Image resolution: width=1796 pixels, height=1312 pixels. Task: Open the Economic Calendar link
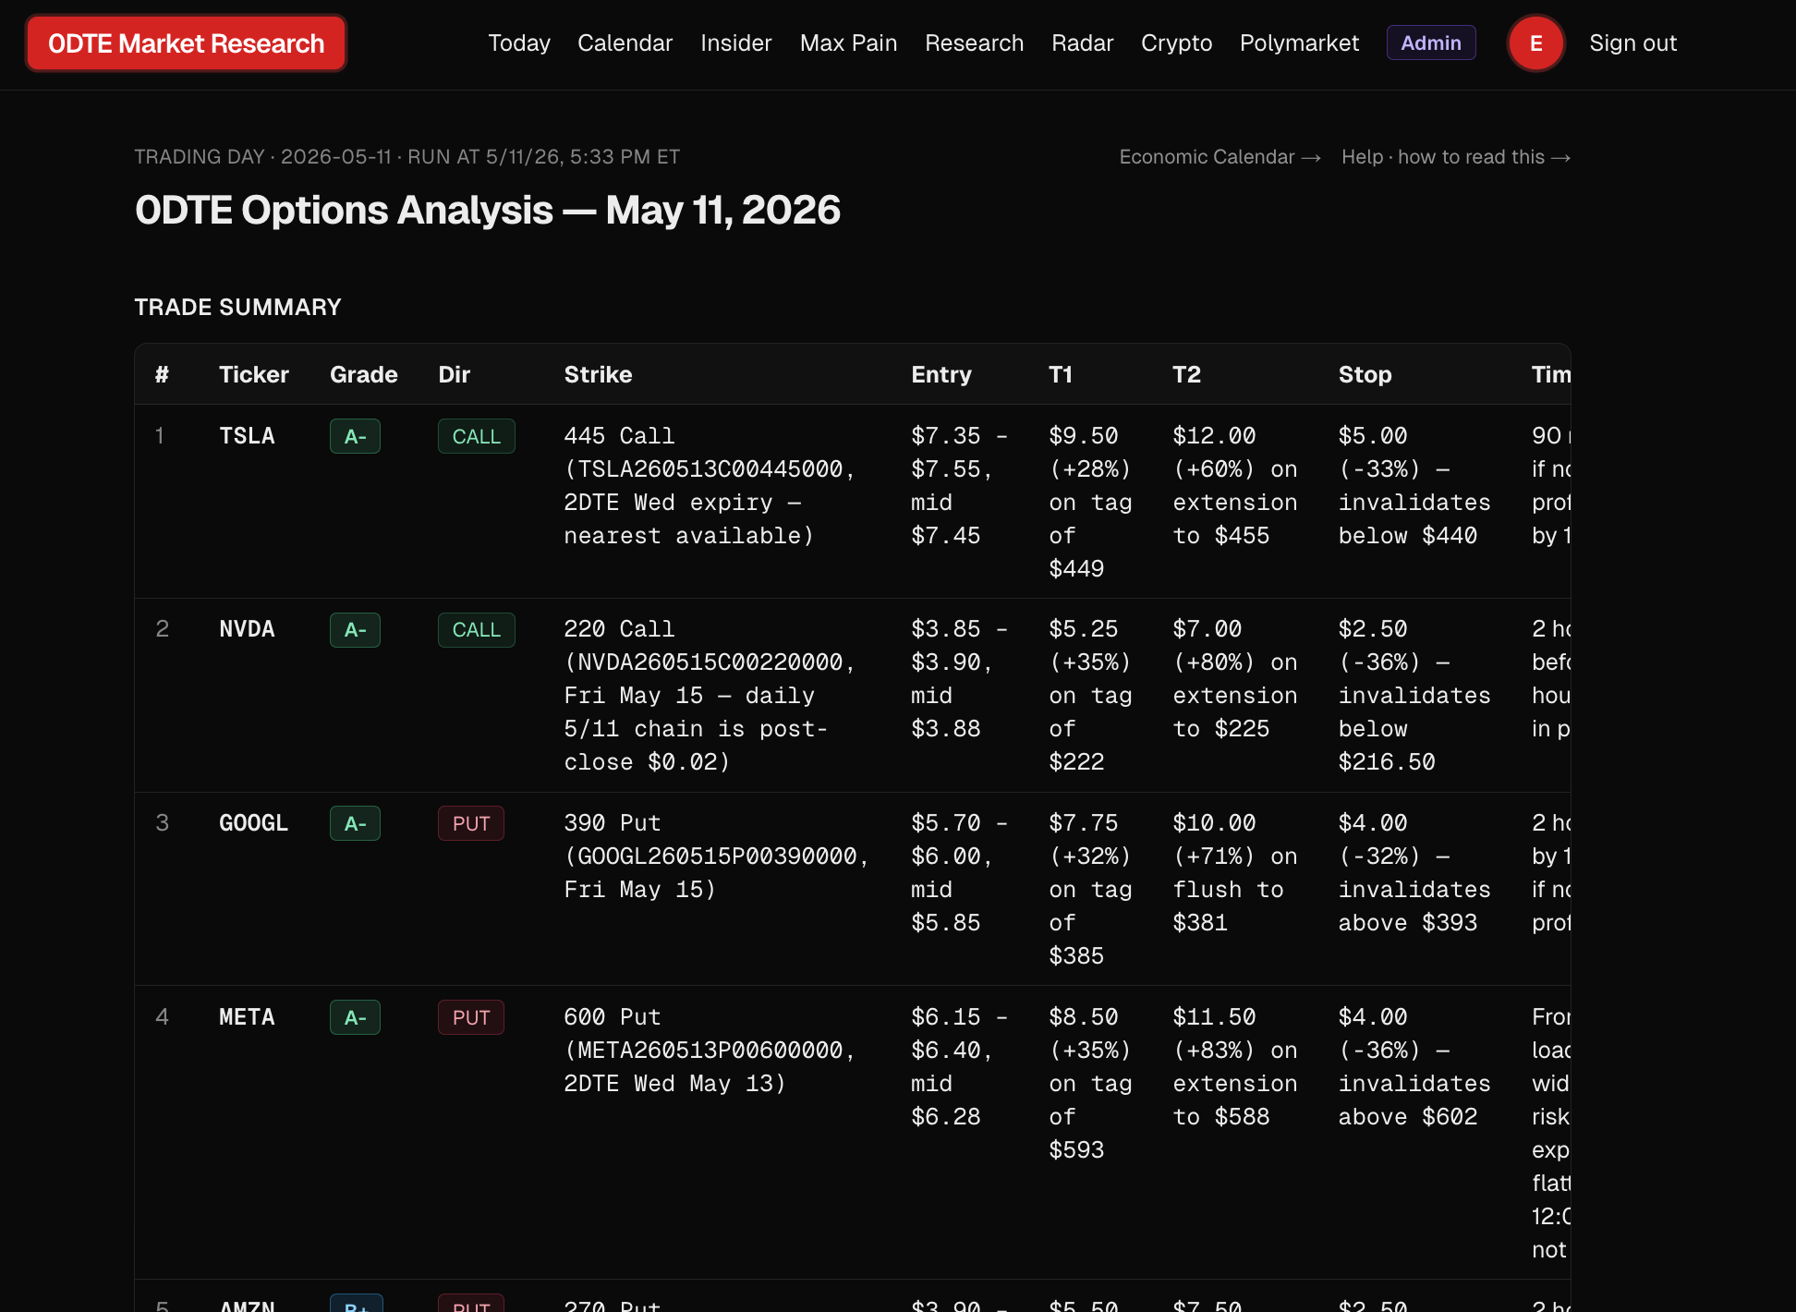pos(1220,157)
